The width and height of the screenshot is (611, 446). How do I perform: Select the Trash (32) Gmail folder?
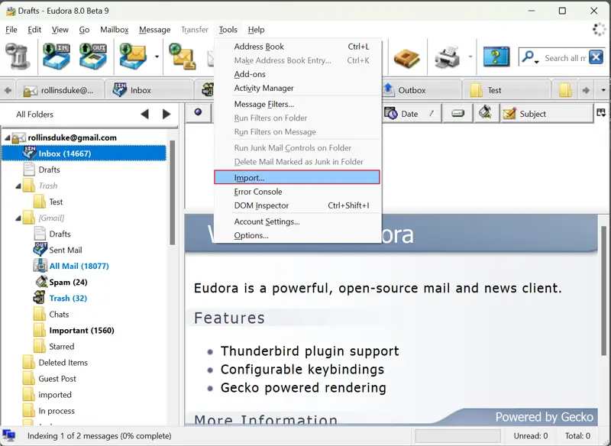[68, 298]
